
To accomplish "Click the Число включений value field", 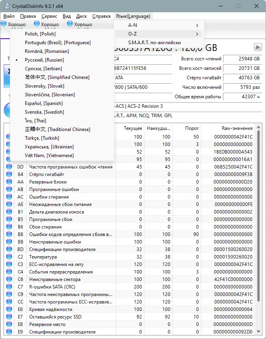I will tap(242, 87).
